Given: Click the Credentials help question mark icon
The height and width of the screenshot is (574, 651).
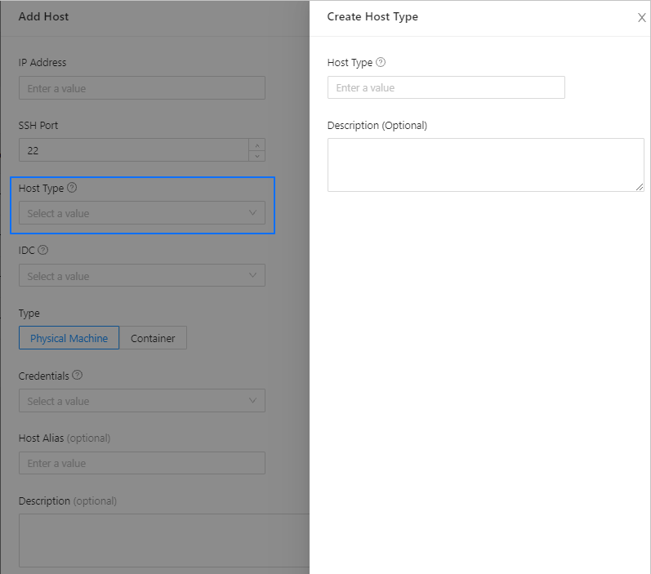Looking at the screenshot, I should point(78,376).
